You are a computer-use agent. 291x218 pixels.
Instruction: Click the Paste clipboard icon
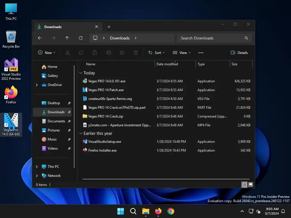click(x=95, y=53)
